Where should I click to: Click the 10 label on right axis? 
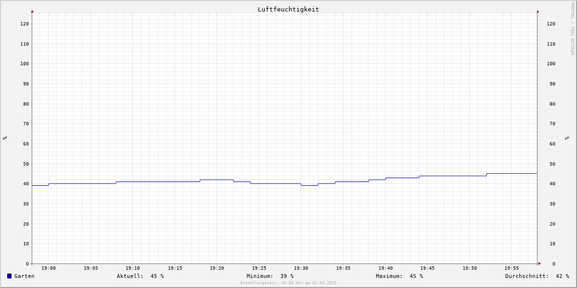tap(552, 243)
